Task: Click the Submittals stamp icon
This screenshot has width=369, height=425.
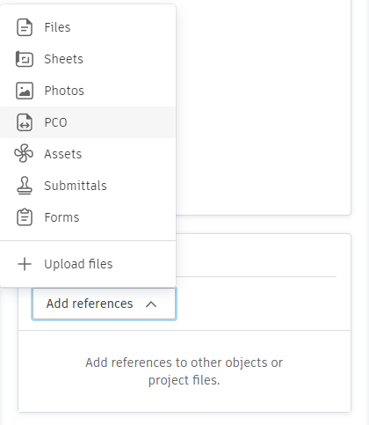Action: pyautogui.click(x=25, y=186)
